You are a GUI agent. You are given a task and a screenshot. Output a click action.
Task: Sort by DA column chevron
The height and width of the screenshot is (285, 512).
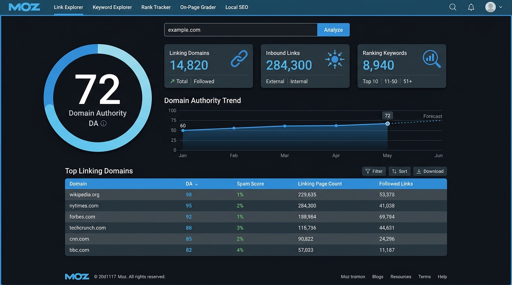point(196,184)
